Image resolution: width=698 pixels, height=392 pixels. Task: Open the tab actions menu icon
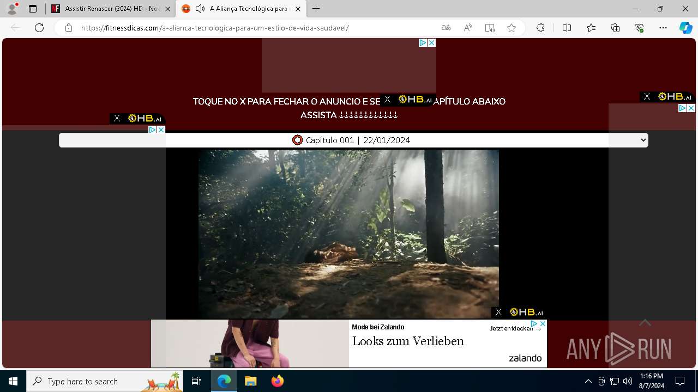click(33, 9)
